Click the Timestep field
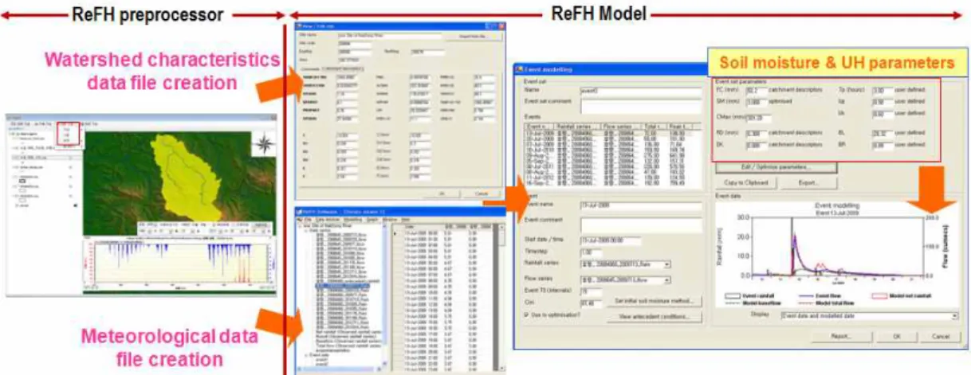The width and height of the screenshot is (971, 375). point(591,252)
